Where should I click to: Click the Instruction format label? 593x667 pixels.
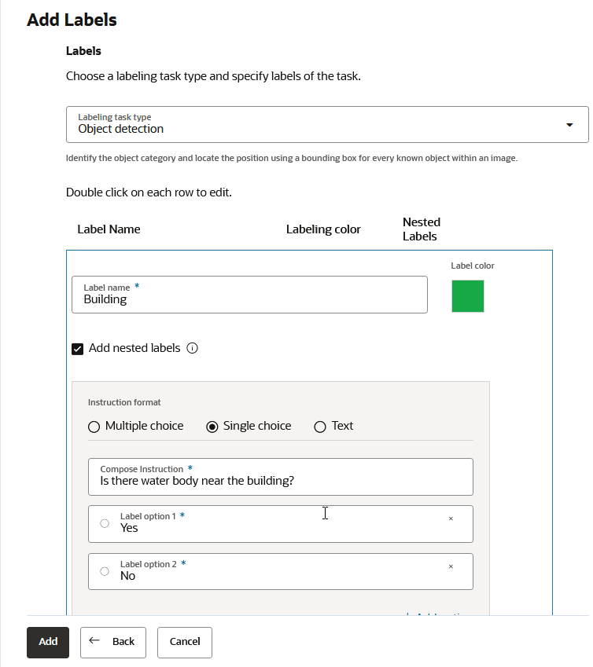(x=124, y=402)
